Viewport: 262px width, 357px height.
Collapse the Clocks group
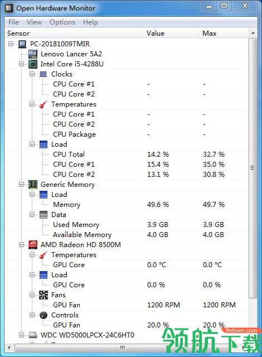click(x=32, y=74)
